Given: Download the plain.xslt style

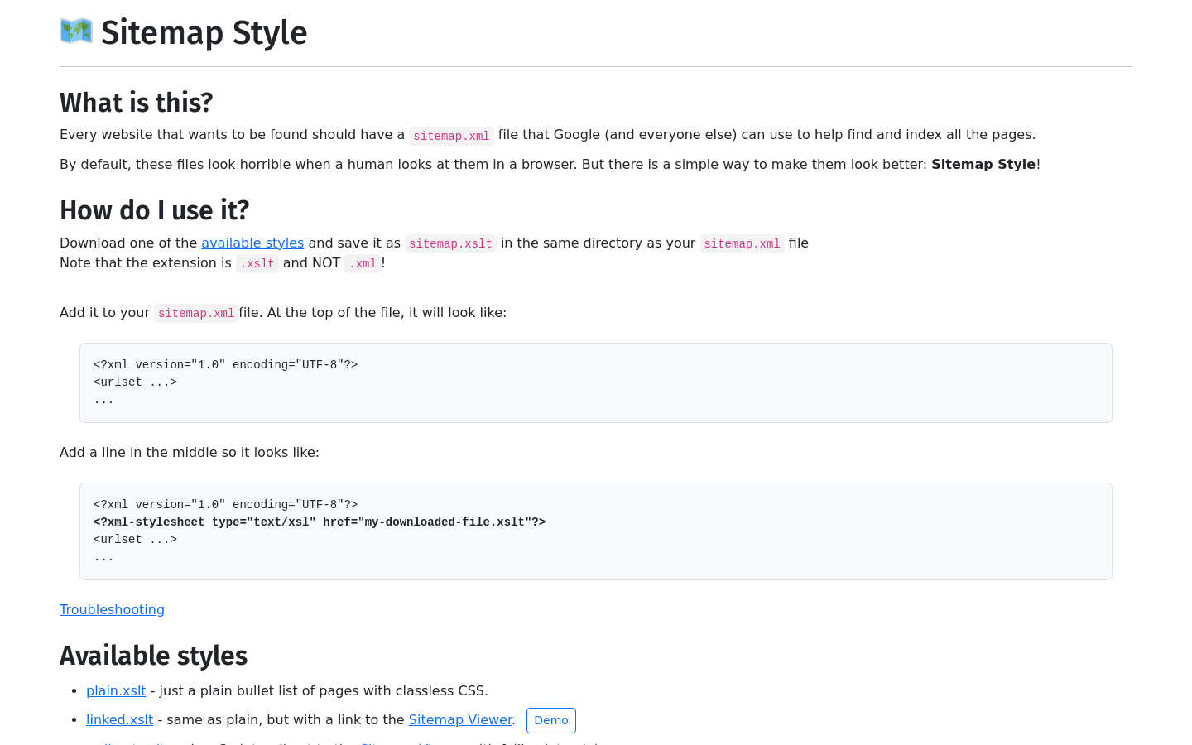Looking at the screenshot, I should [116, 690].
